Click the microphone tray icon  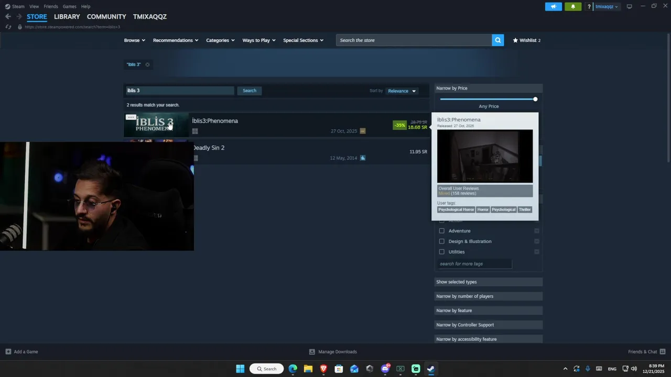(x=588, y=369)
